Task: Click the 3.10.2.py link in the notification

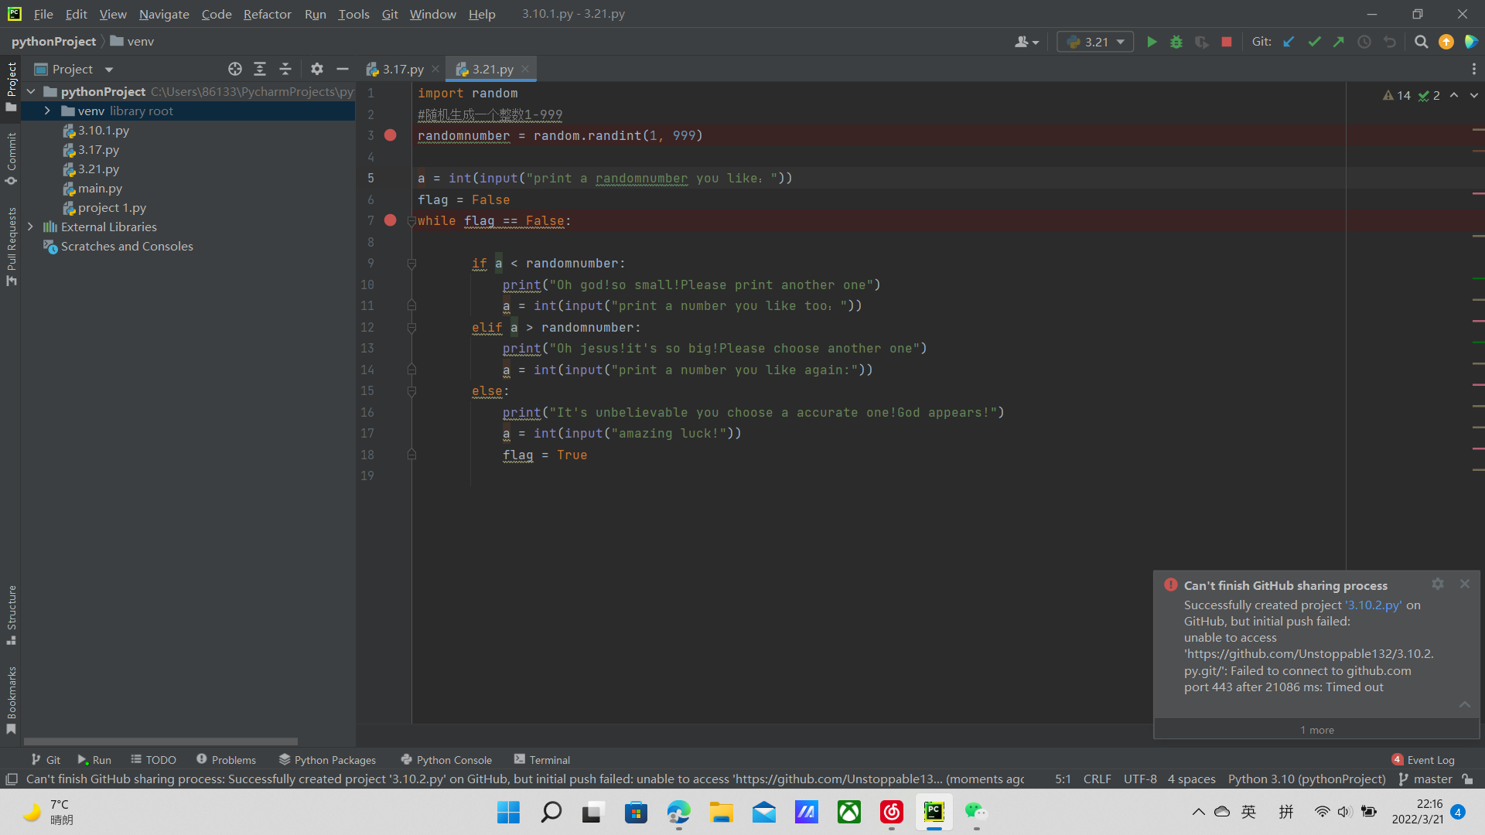Action: tap(1373, 605)
